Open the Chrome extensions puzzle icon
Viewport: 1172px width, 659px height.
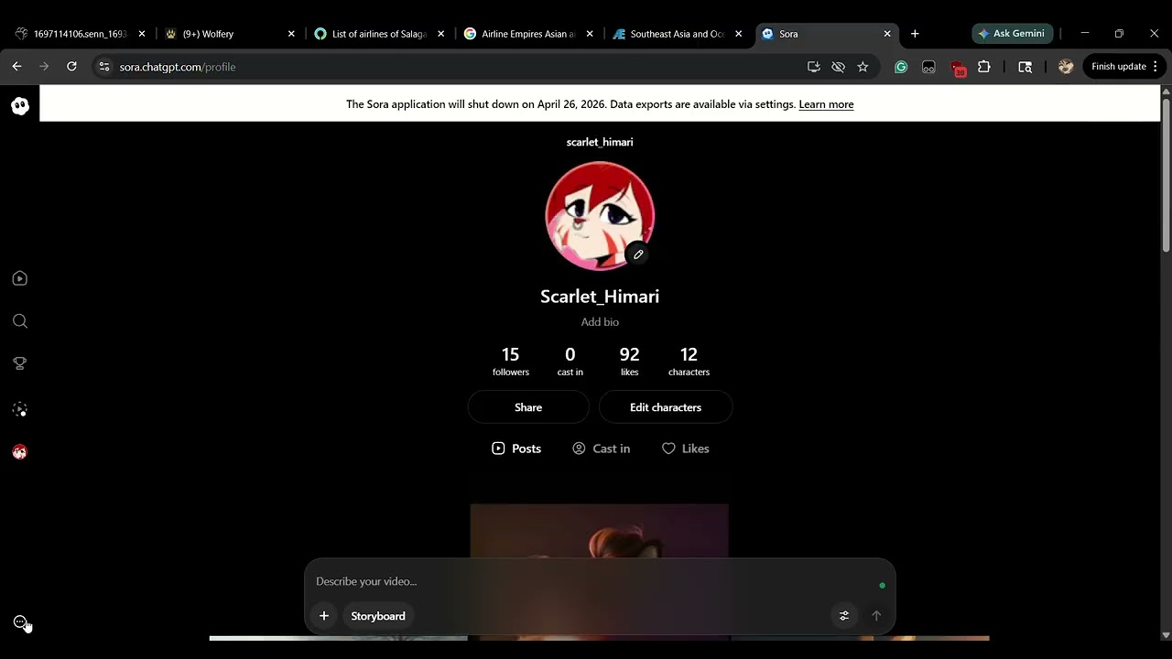tap(984, 67)
